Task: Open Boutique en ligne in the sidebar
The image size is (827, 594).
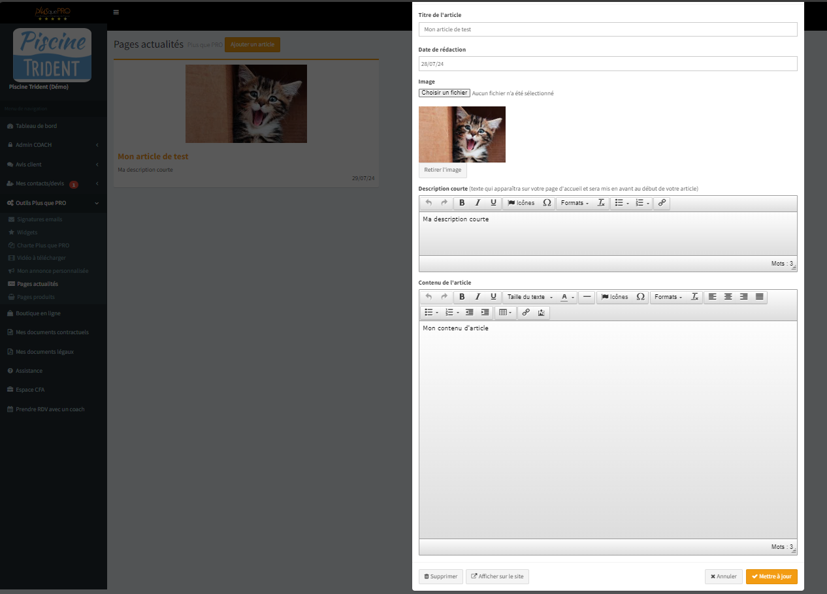Action: pos(54,313)
